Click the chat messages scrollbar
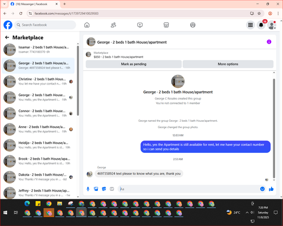Viewport: 283px width, 226px height. point(274,129)
